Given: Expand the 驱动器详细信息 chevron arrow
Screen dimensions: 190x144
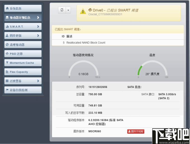Looking at the screenshot, I should pos(38,17).
